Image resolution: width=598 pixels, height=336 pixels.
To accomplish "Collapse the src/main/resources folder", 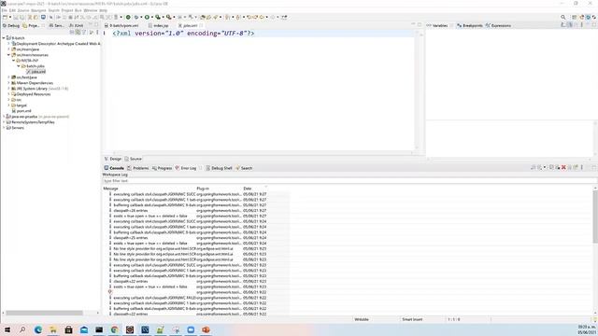I will [x=8, y=55].
